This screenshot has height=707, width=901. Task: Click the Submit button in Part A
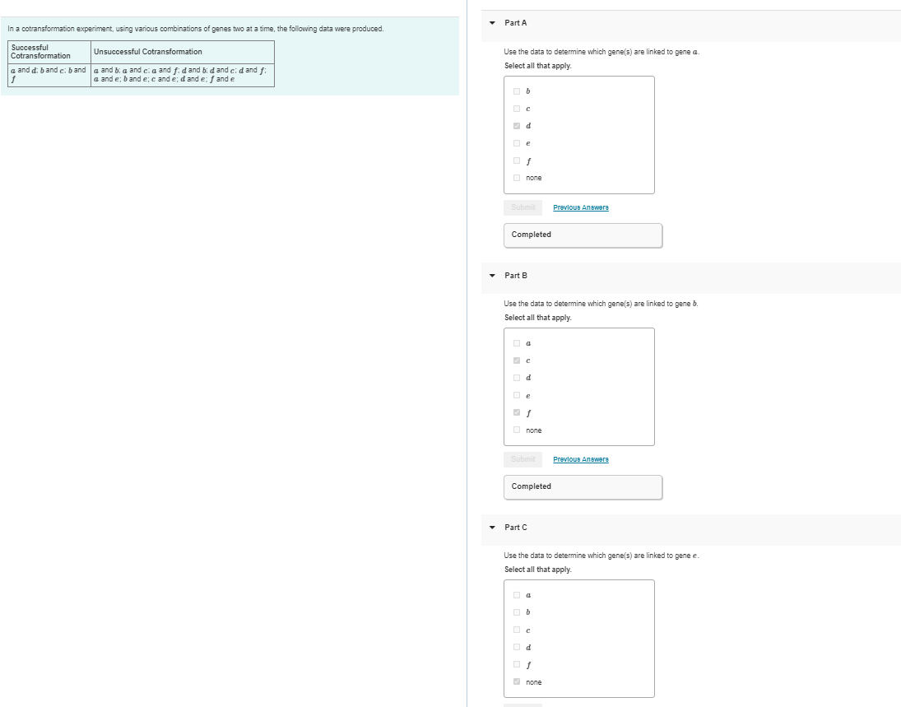[522, 207]
